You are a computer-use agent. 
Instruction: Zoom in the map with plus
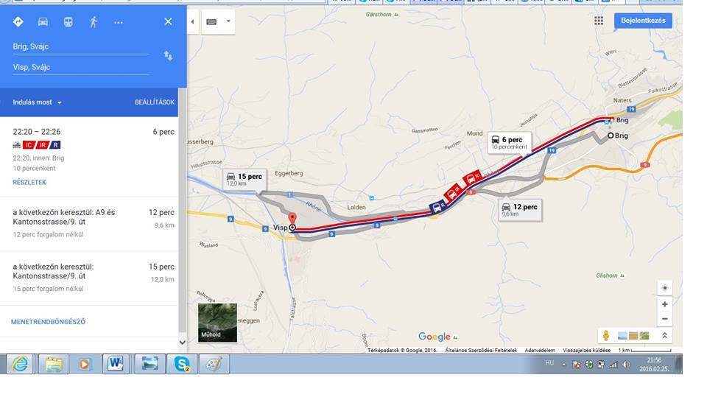664,304
